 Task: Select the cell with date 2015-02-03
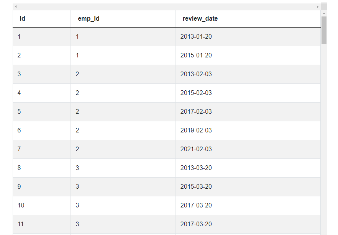pos(248,93)
